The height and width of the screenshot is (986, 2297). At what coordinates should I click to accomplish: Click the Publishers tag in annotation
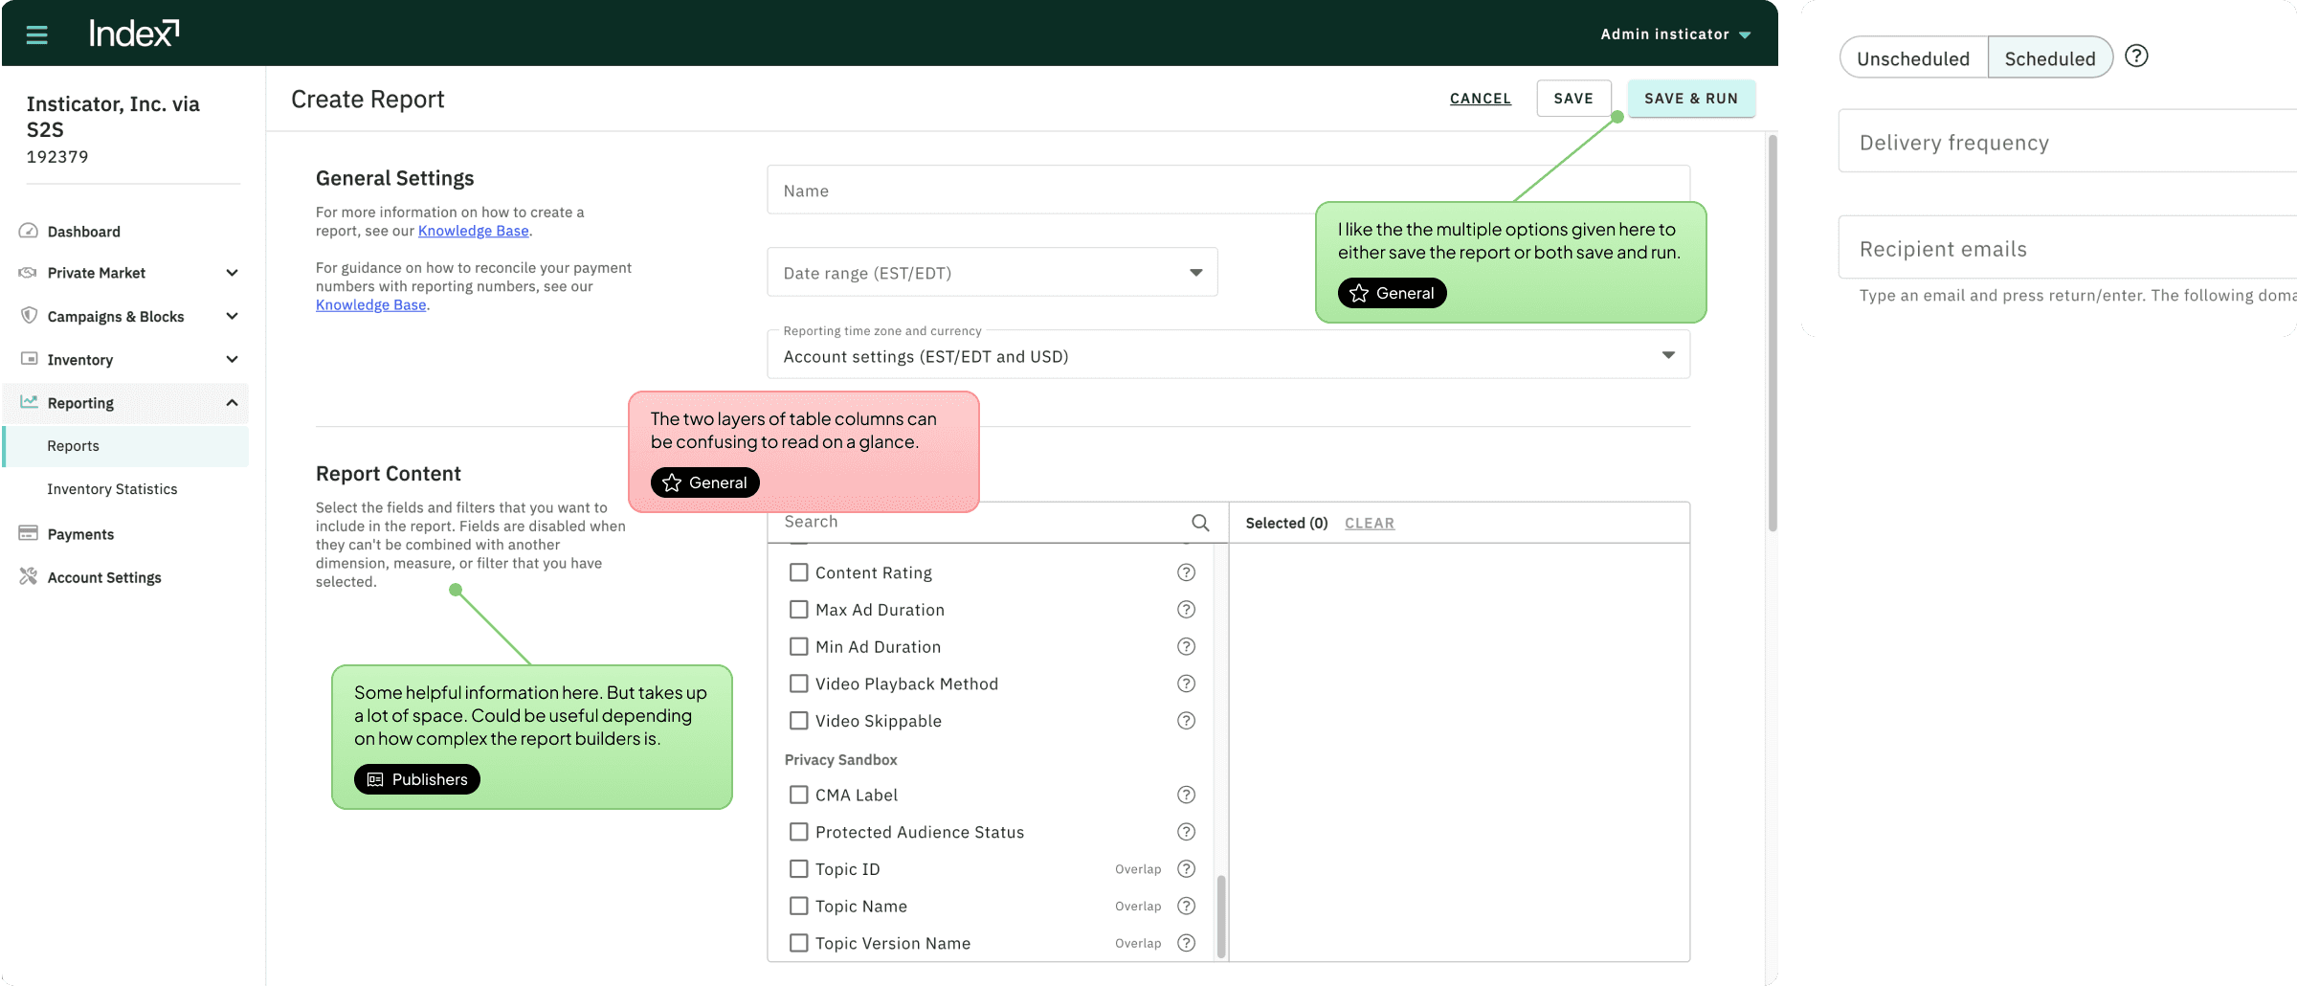point(417,779)
